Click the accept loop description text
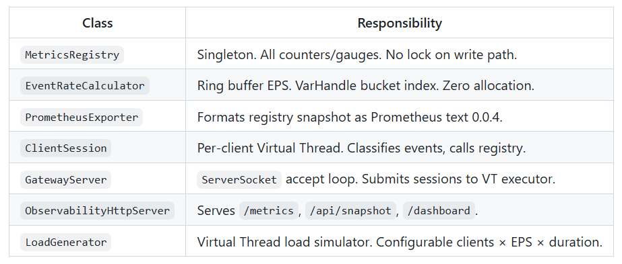Image resolution: width=622 pixels, height=264 pixels. (421, 179)
